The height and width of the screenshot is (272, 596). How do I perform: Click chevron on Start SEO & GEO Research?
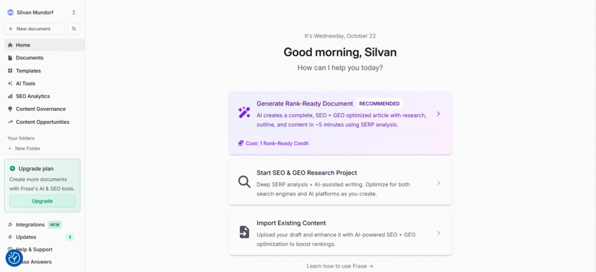(438, 183)
